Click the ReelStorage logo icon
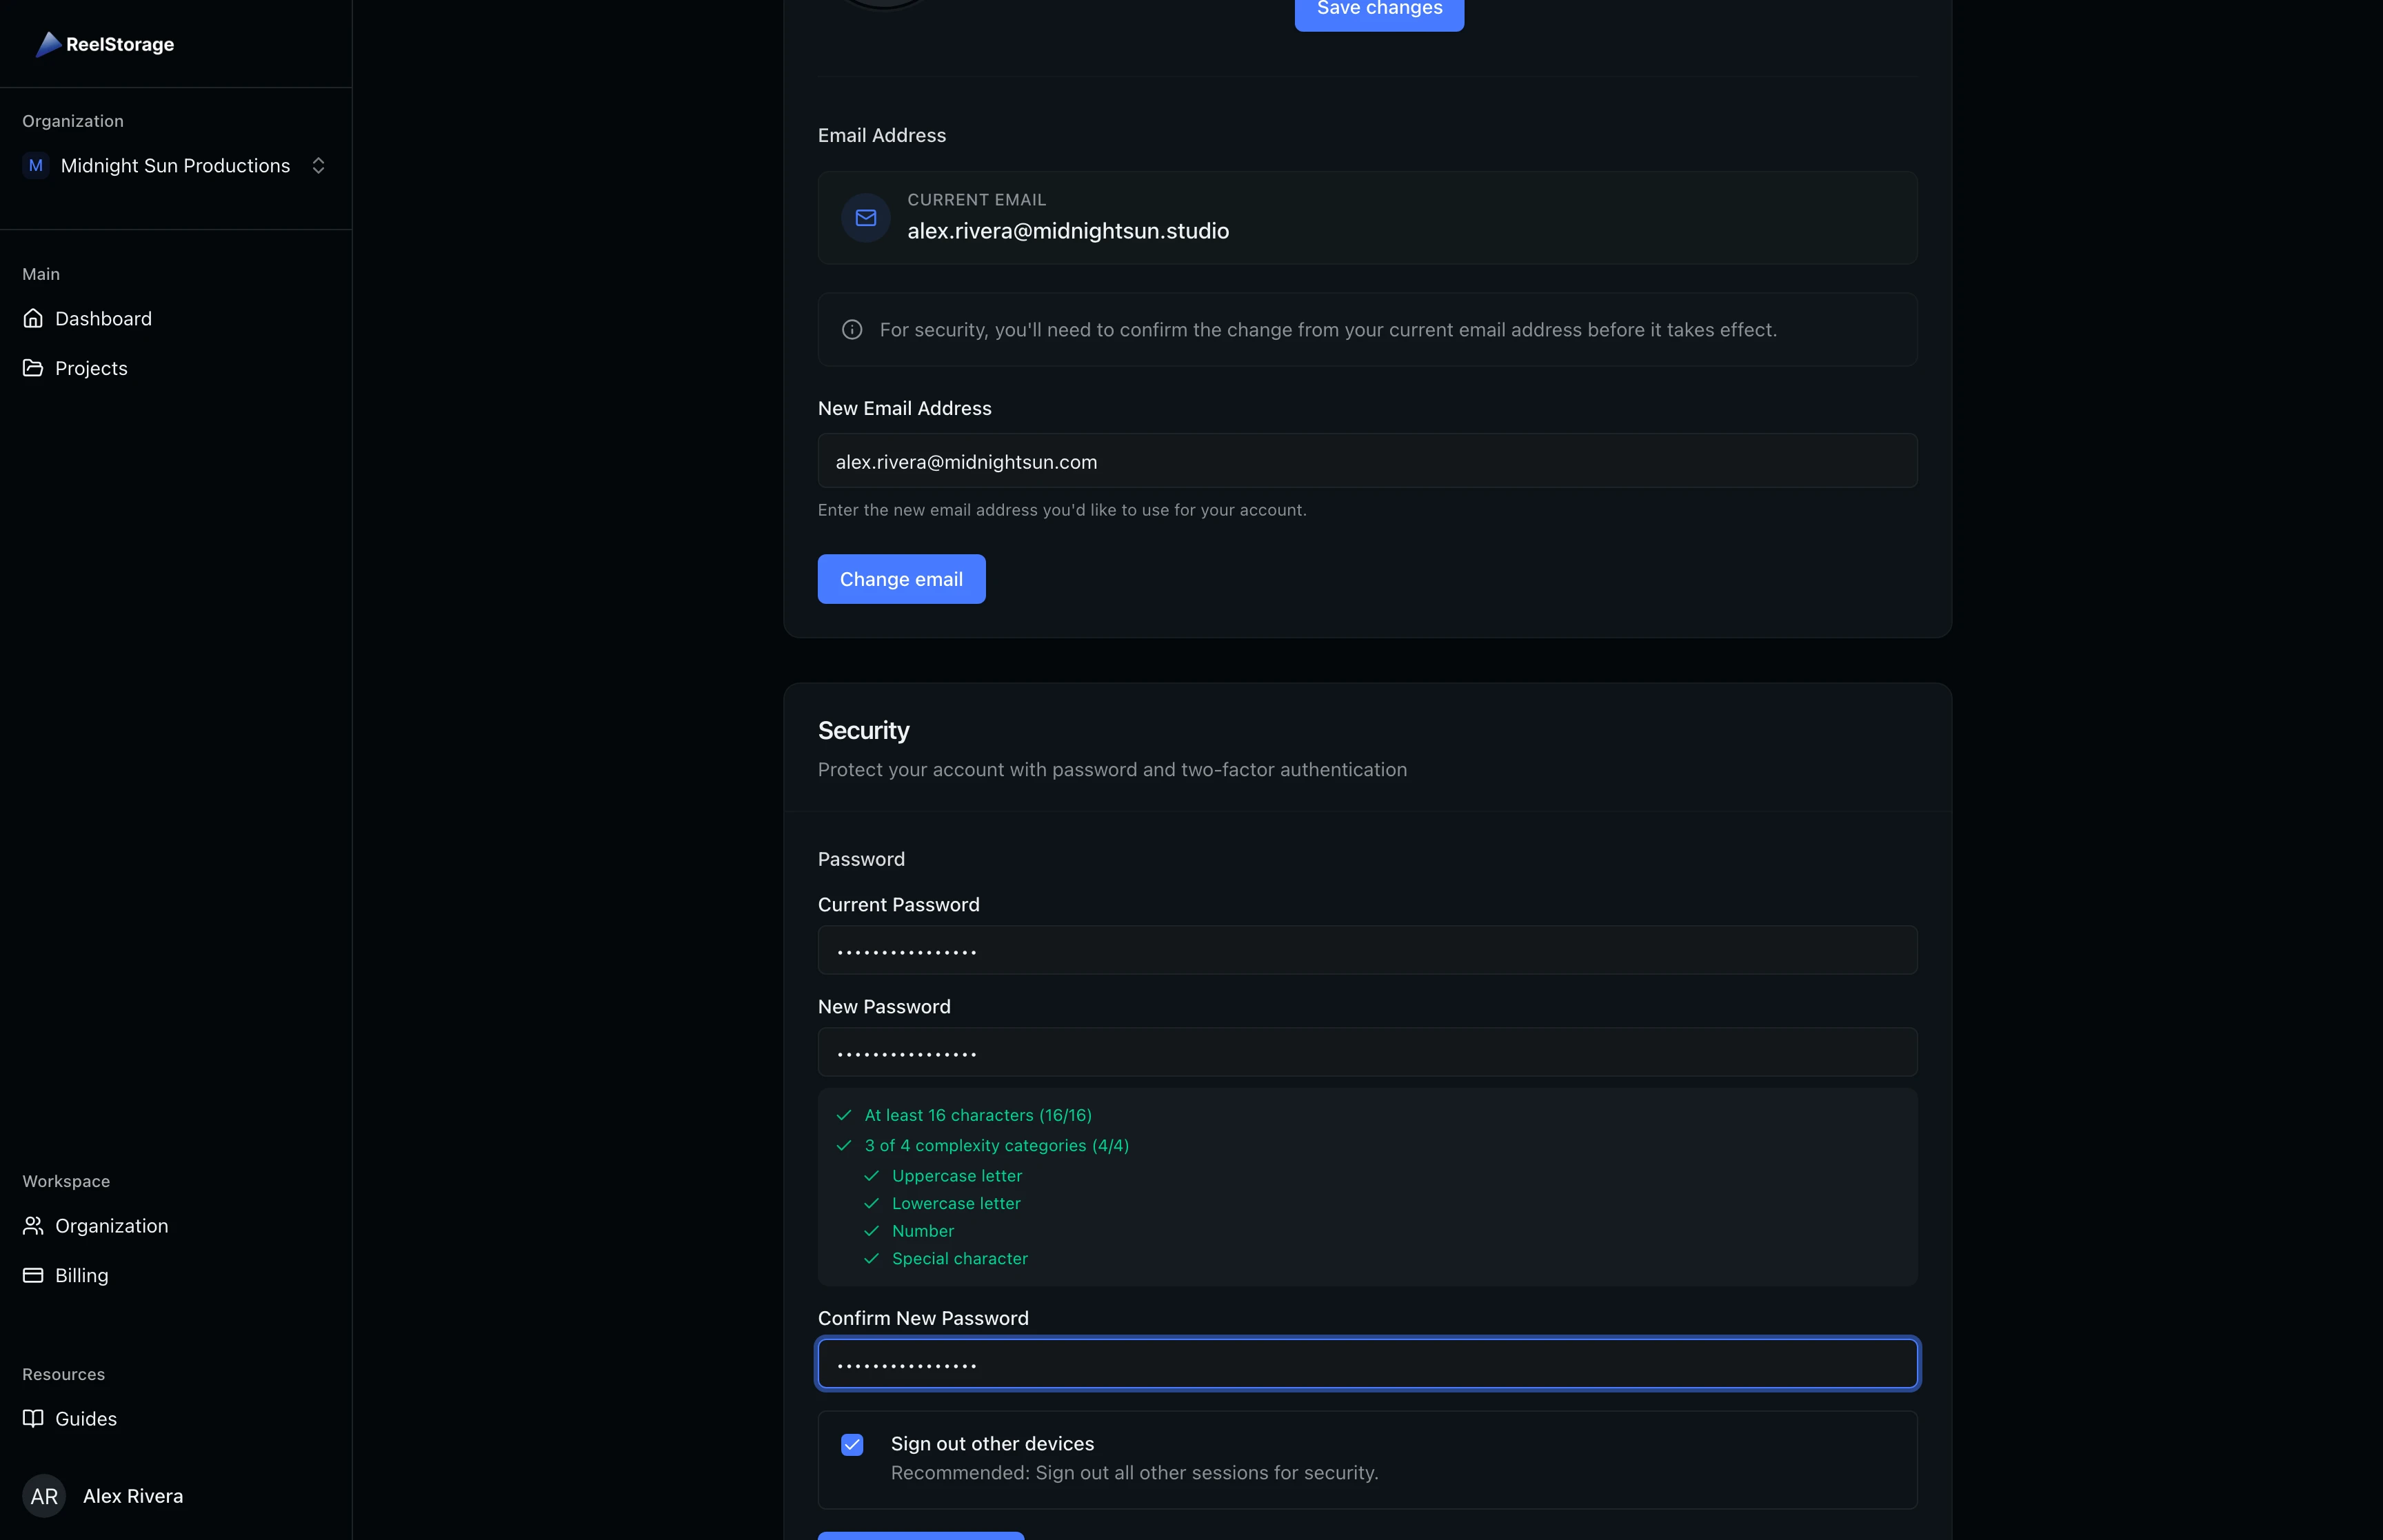The height and width of the screenshot is (1540, 2383). pyautogui.click(x=48, y=44)
